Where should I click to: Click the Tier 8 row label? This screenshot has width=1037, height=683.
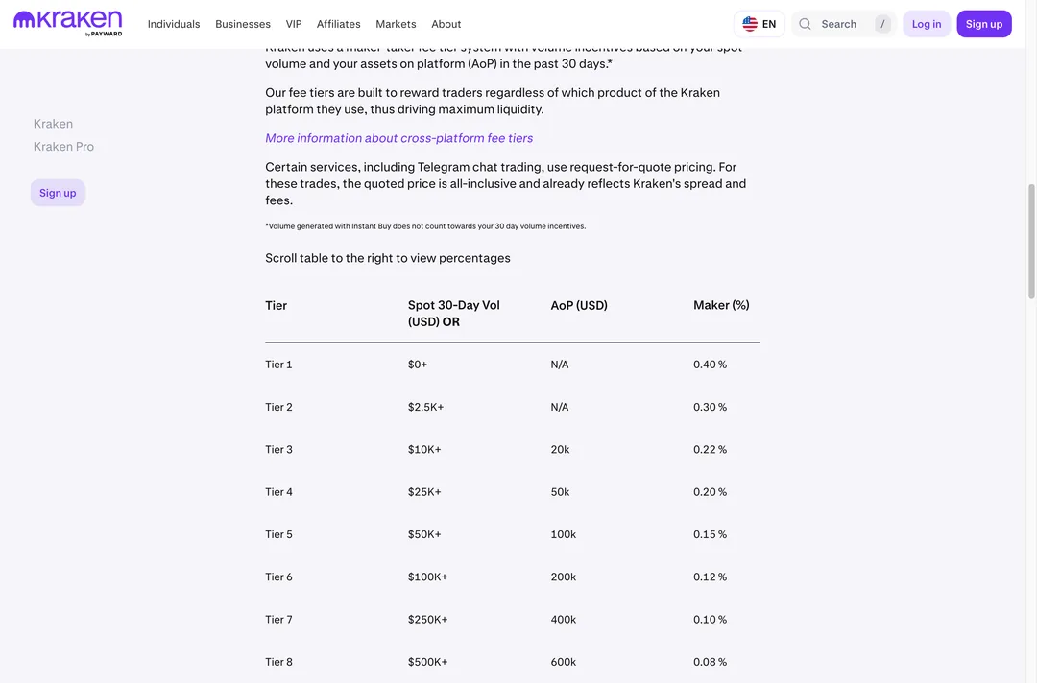(x=278, y=662)
